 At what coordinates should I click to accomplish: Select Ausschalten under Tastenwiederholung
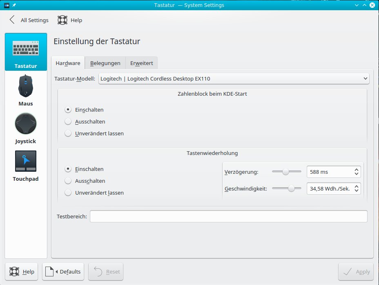(68, 181)
